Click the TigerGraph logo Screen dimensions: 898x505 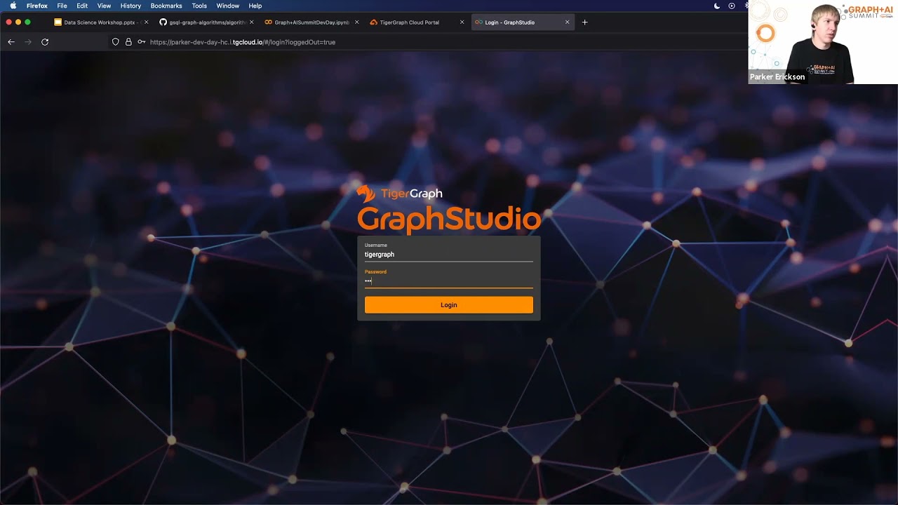pyautogui.click(x=399, y=194)
